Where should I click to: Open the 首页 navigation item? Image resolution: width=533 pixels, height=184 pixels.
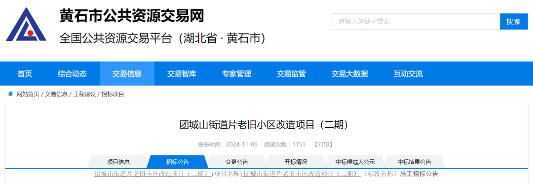25,74
